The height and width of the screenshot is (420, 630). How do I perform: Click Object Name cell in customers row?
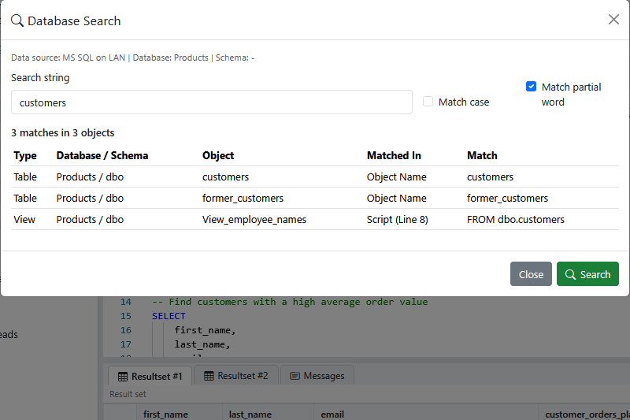[396, 177]
